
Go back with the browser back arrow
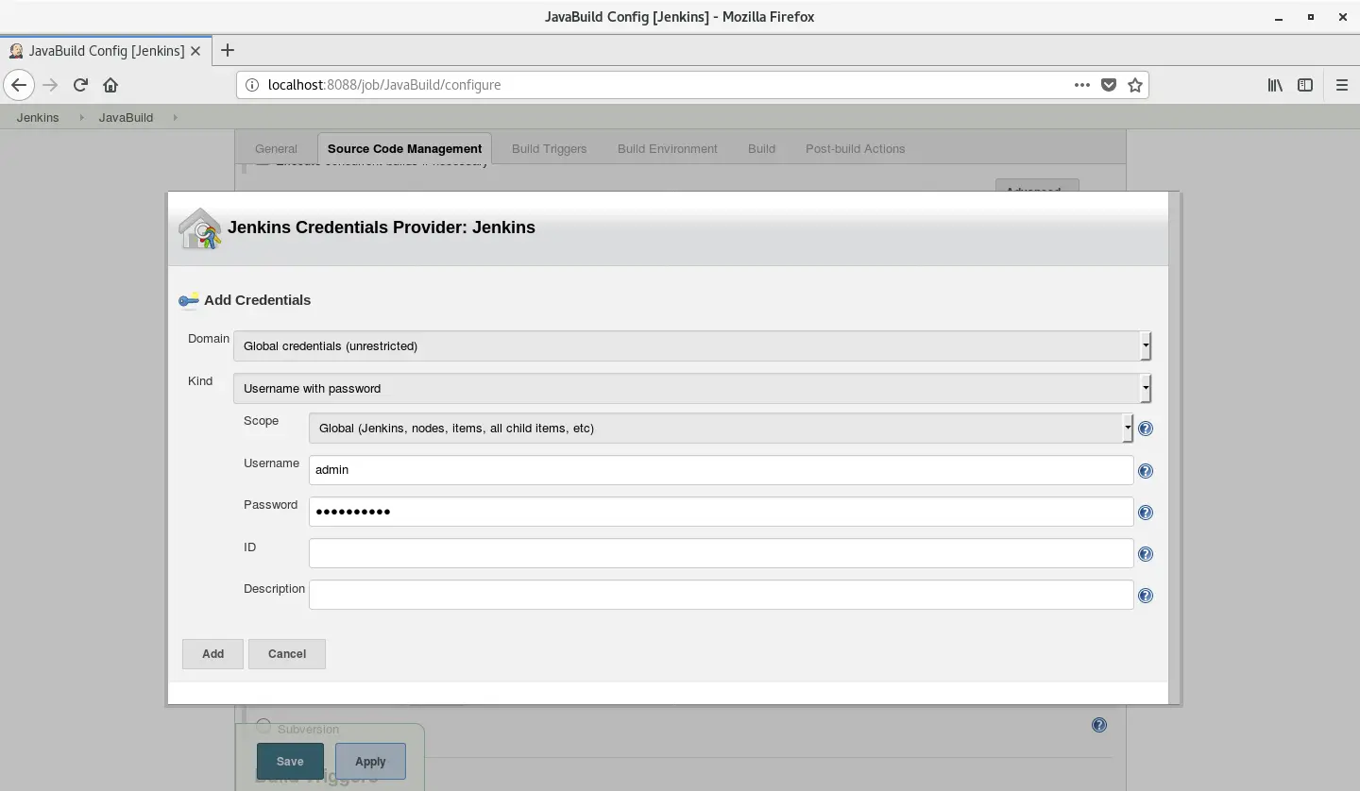coord(19,85)
